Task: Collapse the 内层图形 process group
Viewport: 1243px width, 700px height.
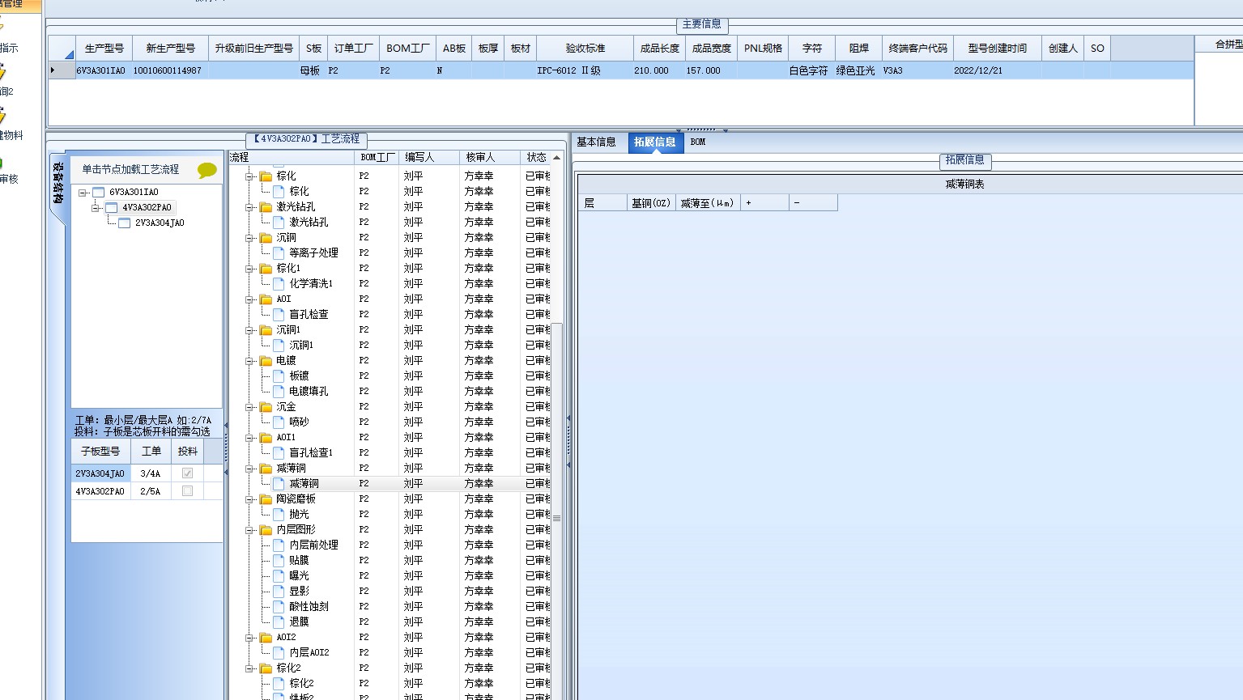Action: click(x=250, y=530)
